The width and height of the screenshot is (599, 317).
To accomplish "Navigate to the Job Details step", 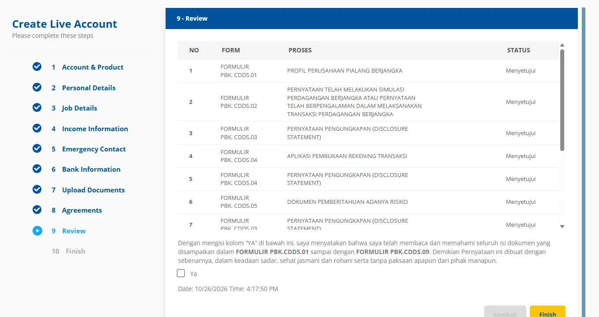I will [79, 108].
